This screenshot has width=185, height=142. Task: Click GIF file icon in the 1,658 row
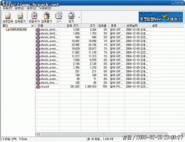point(38,34)
